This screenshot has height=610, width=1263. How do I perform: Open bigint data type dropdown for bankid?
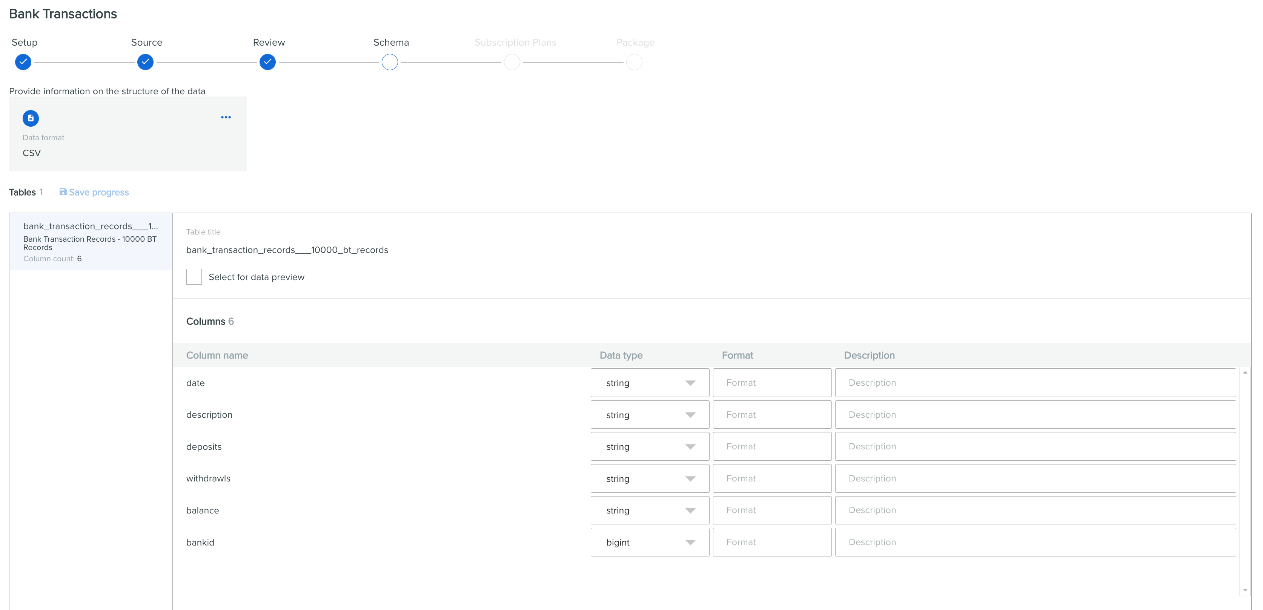[x=650, y=542]
